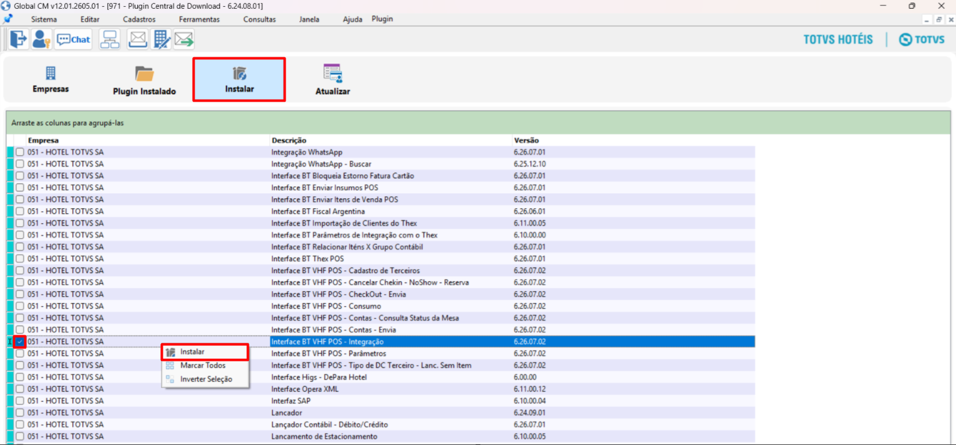Image resolution: width=956 pixels, height=445 pixels.
Task: Open the Ajuda menu
Action: [352, 19]
